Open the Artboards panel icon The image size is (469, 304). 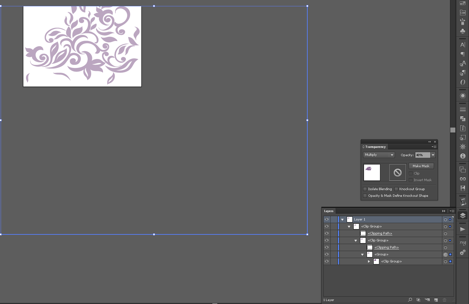463,169
